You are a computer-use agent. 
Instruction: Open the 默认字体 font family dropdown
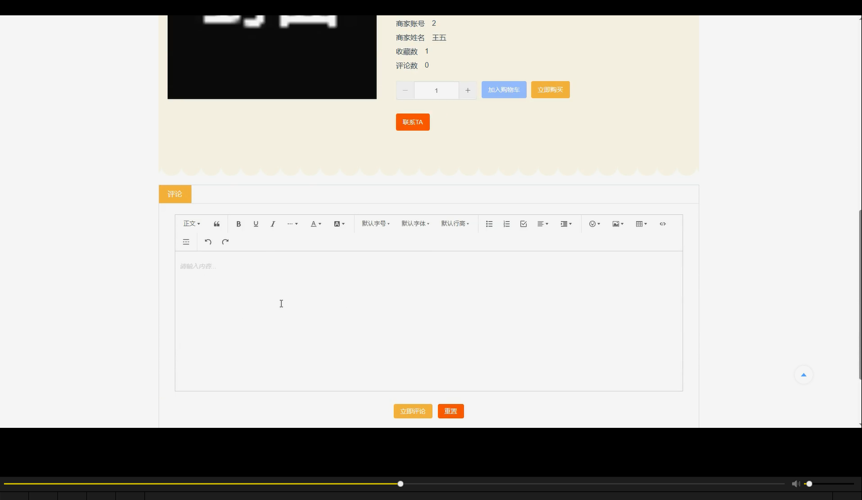(x=416, y=224)
